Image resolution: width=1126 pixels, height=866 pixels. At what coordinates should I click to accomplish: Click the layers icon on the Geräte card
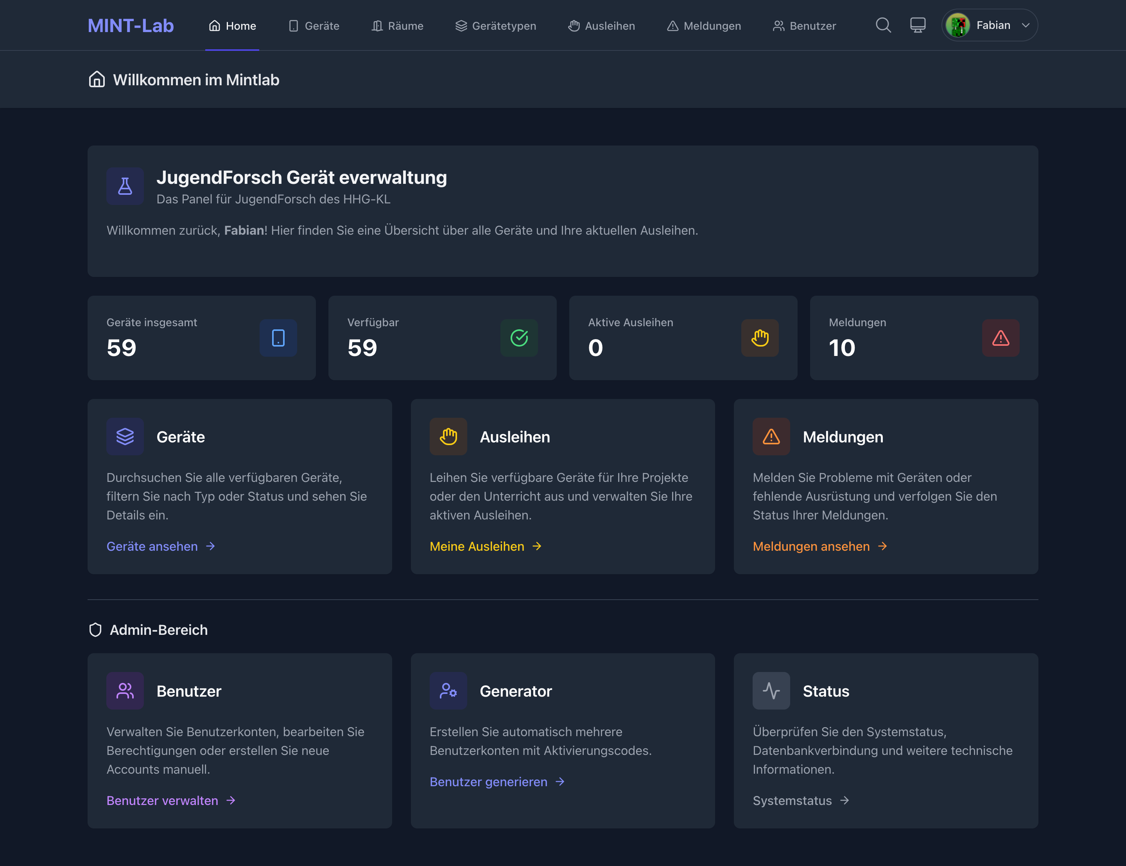click(125, 436)
